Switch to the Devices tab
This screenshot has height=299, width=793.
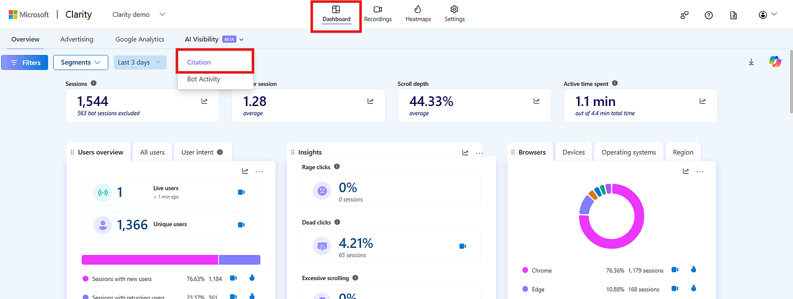(x=574, y=152)
